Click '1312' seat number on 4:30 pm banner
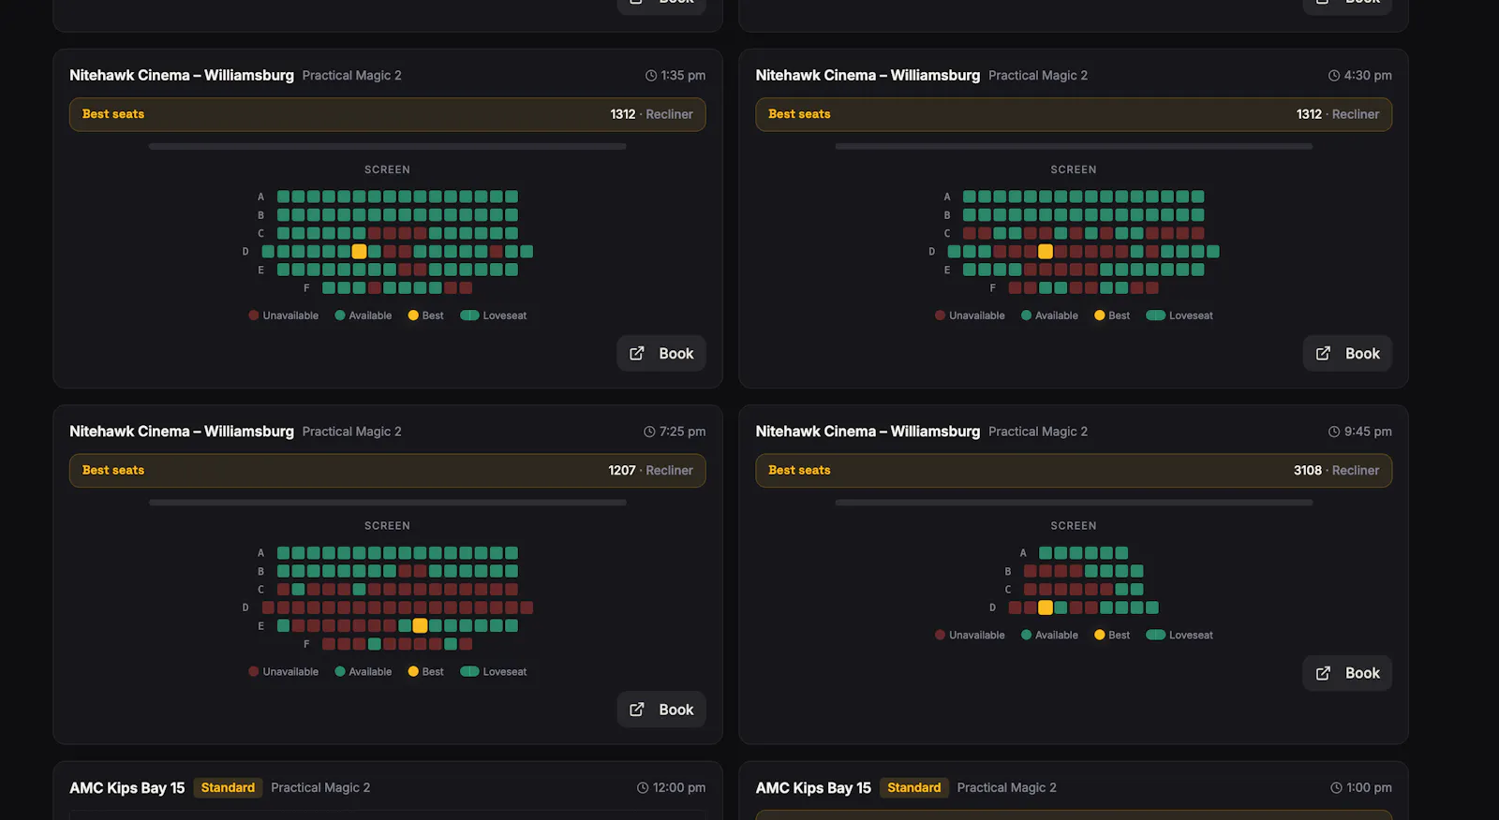Image resolution: width=1499 pixels, height=820 pixels. pos(1309,114)
